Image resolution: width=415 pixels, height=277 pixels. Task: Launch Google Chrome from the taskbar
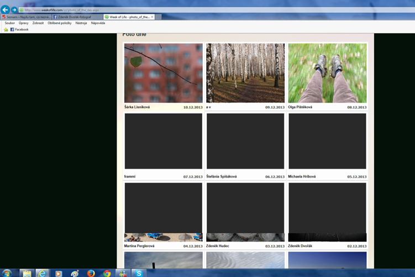tap(107, 273)
